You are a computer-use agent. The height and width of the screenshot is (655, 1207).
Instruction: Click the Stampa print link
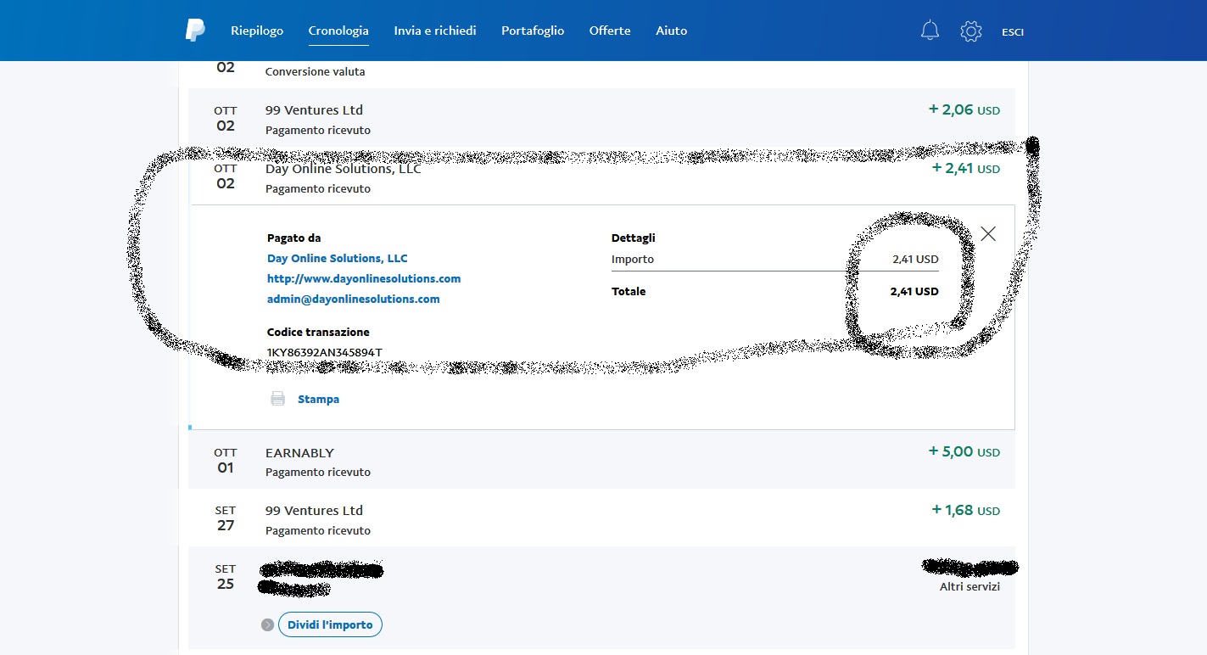click(x=318, y=399)
